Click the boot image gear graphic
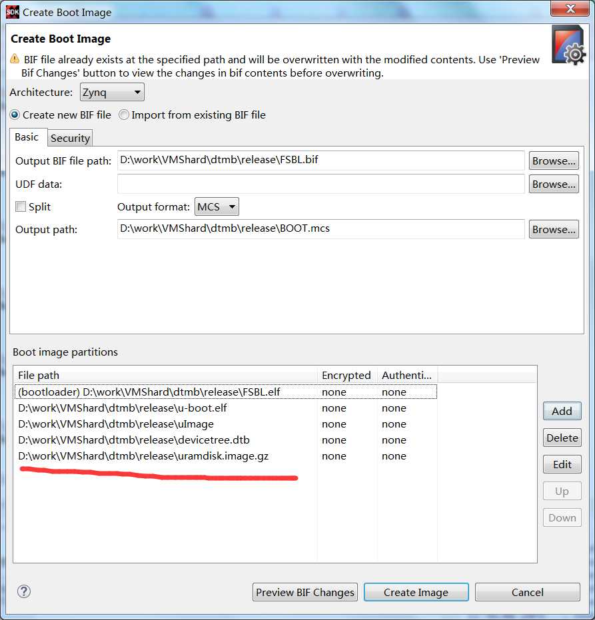 pos(568,45)
